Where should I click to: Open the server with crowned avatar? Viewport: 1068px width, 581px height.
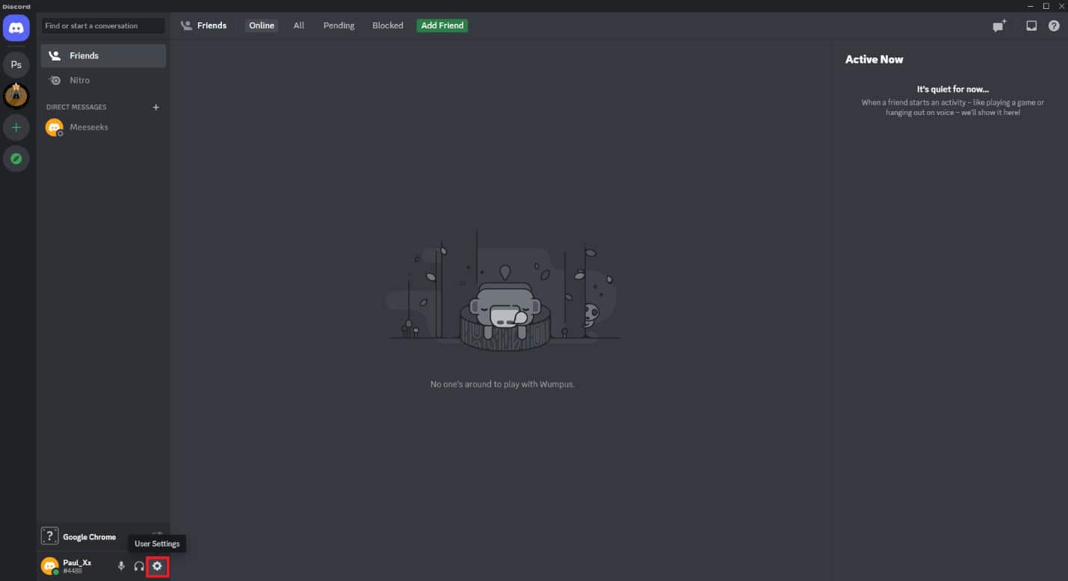click(x=16, y=96)
